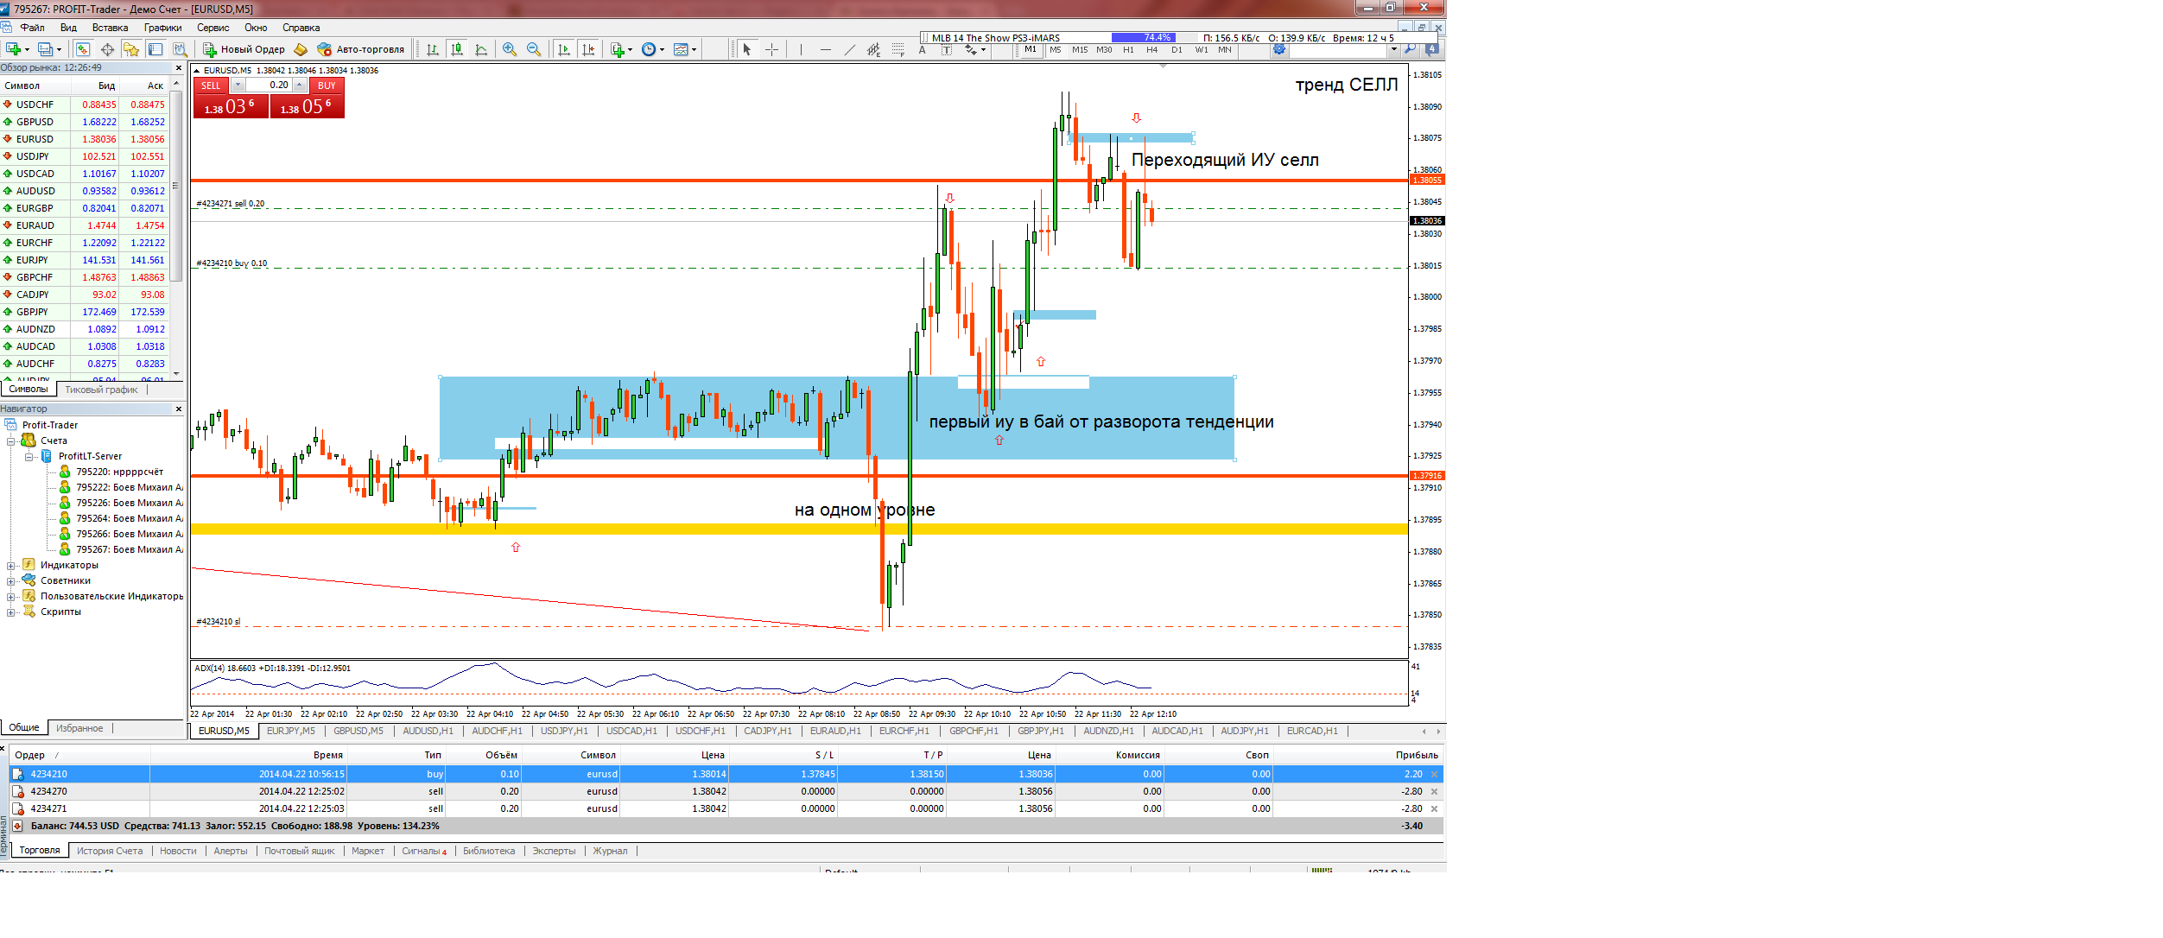The image size is (2163, 938).
Task: Click the Zoom Out magnifier icon
Action: [x=533, y=49]
